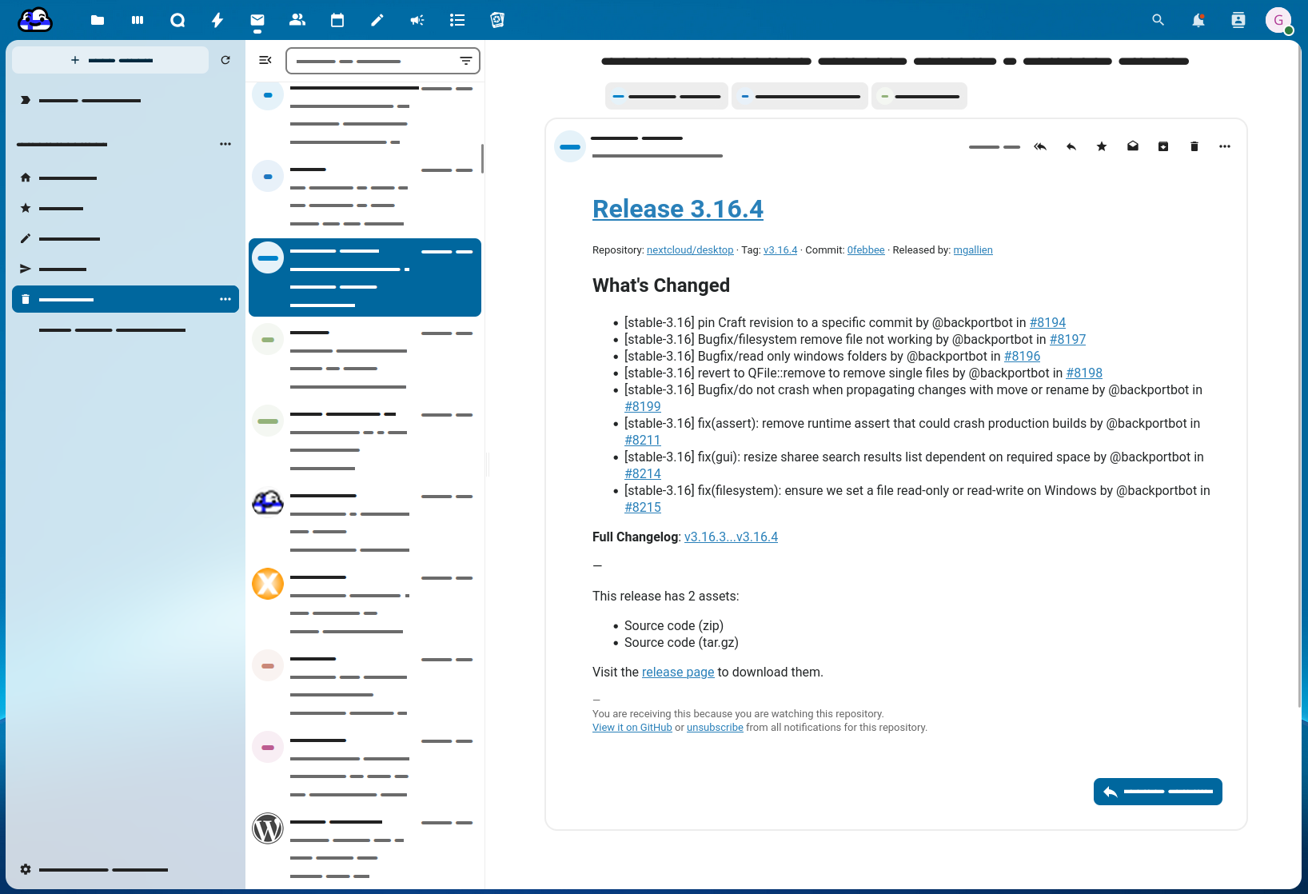This screenshot has width=1308, height=894.
Task: Open the Calendar app icon
Action: (337, 20)
